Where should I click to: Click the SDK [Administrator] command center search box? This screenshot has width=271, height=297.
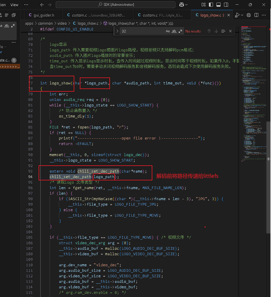pyautogui.click(x=115, y=5)
